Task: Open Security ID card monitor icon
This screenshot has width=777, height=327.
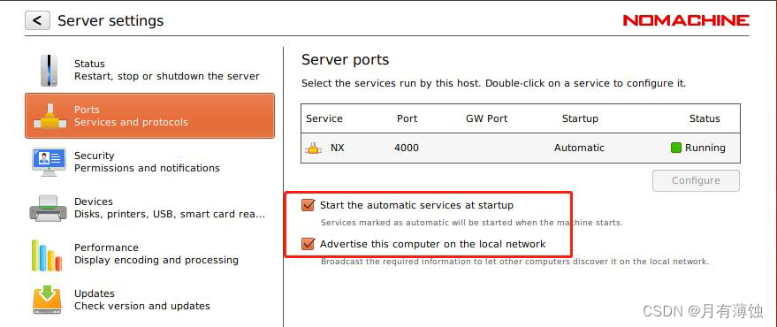Action: click(x=49, y=162)
